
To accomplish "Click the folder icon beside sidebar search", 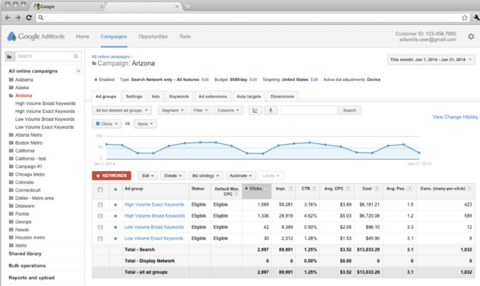I will (9, 56).
